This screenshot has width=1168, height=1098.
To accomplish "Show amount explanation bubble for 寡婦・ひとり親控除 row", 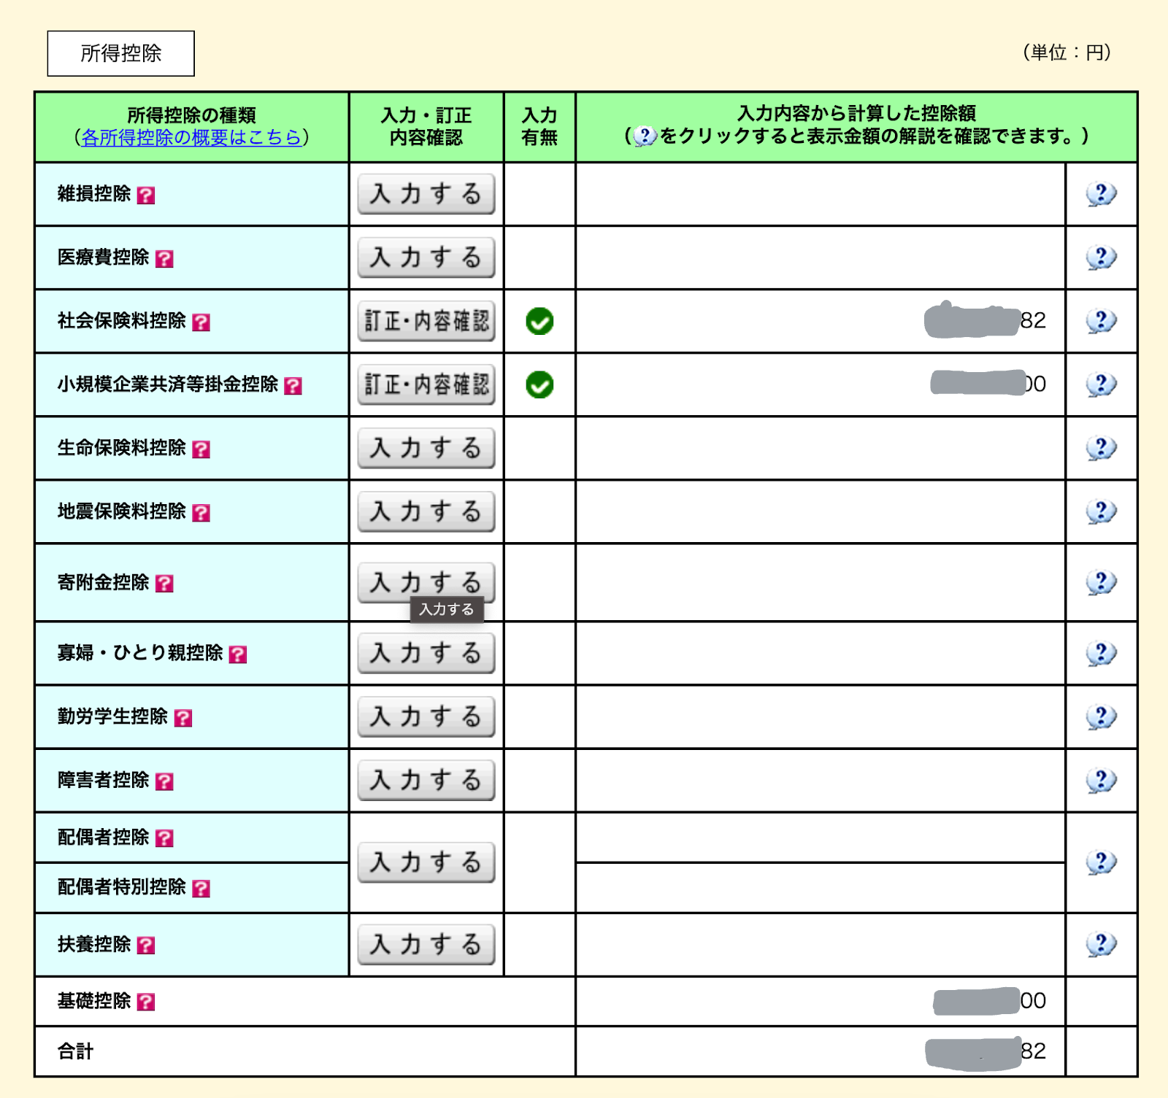I will 1101,653.
